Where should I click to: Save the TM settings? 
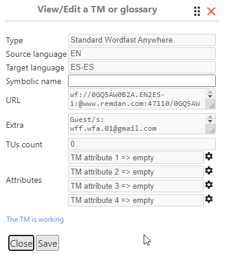click(x=47, y=243)
